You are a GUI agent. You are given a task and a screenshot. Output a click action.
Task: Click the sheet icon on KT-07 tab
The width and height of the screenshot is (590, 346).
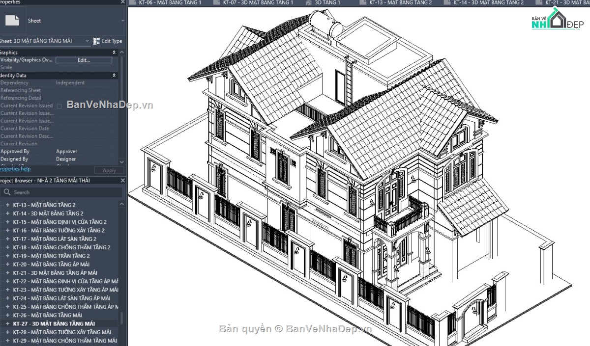(x=216, y=2)
